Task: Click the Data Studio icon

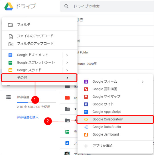Action: pos(86,127)
